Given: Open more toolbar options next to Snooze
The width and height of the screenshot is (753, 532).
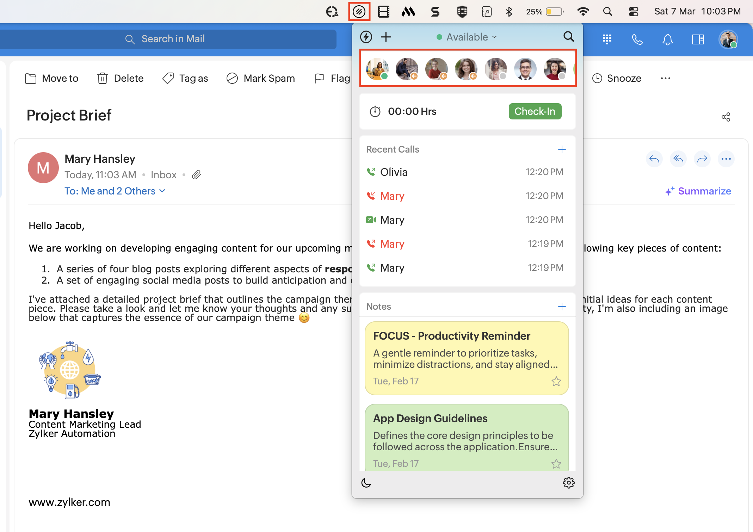Looking at the screenshot, I should click(x=665, y=78).
